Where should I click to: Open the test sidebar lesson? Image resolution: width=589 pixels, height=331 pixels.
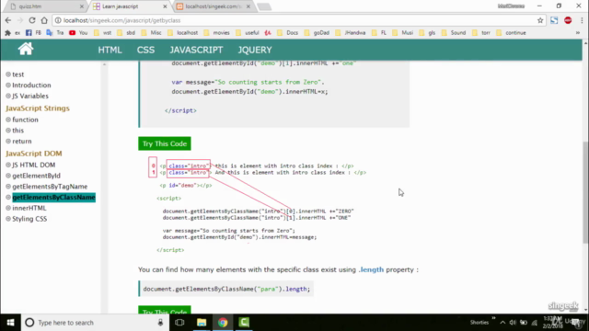pos(17,74)
